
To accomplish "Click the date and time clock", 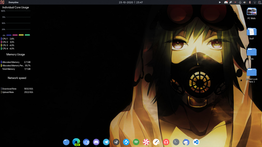I will click(x=131, y=2).
